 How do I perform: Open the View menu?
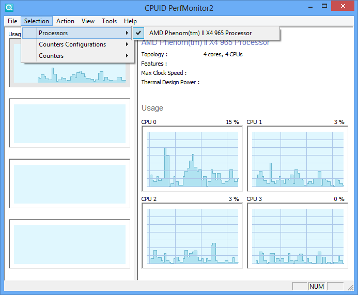88,21
